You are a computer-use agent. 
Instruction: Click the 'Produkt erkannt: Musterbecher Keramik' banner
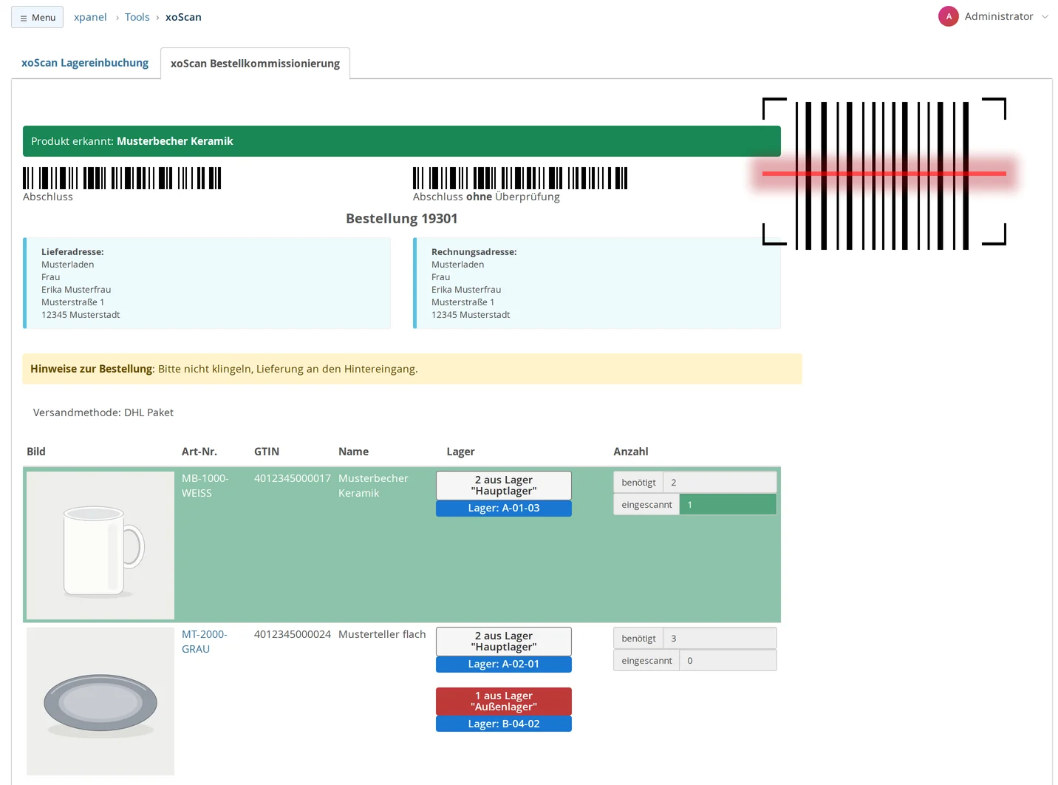402,141
